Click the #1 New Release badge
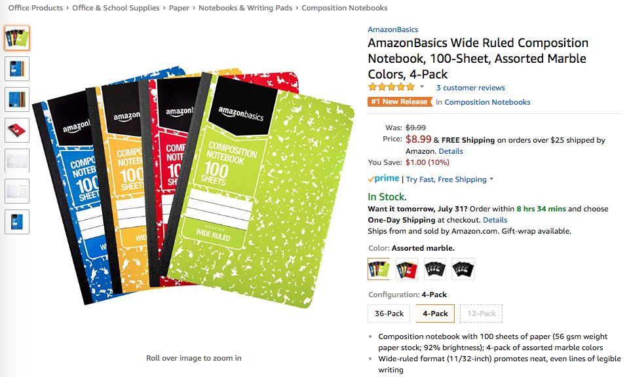This screenshot has width=629, height=377. coord(400,101)
